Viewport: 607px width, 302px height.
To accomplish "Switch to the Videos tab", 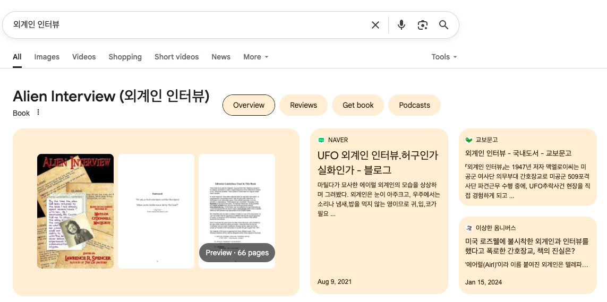I will point(84,57).
